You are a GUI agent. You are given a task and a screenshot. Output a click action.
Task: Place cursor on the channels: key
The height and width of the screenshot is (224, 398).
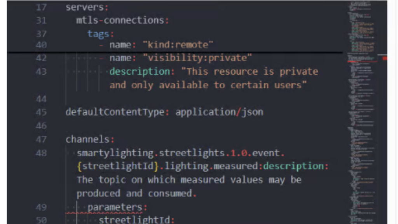click(x=89, y=139)
